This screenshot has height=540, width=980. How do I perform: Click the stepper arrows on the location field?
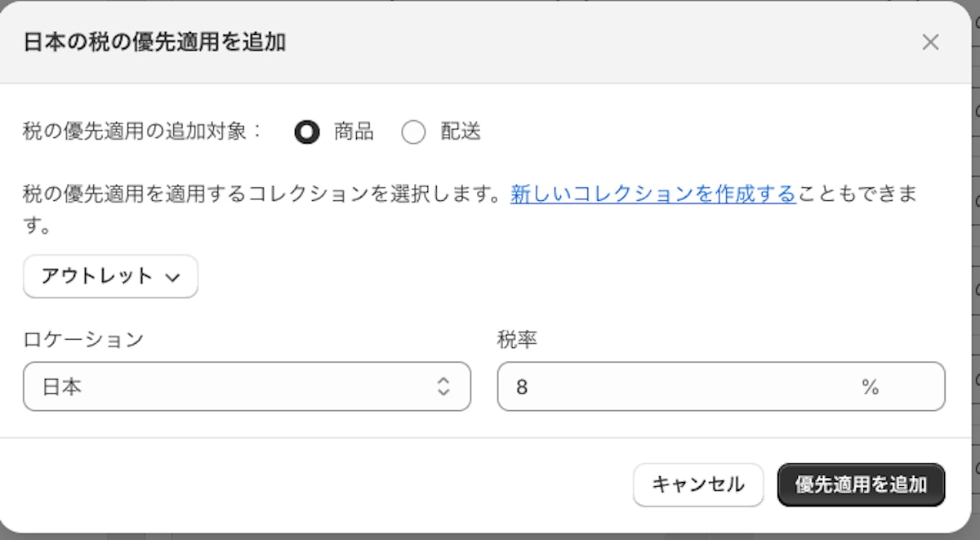pyautogui.click(x=445, y=386)
